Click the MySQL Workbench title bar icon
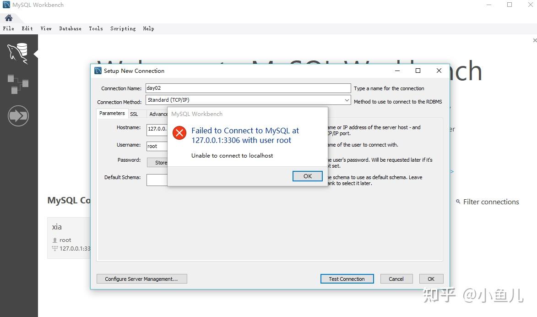The height and width of the screenshot is (317, 537). [x=5, y=5]
